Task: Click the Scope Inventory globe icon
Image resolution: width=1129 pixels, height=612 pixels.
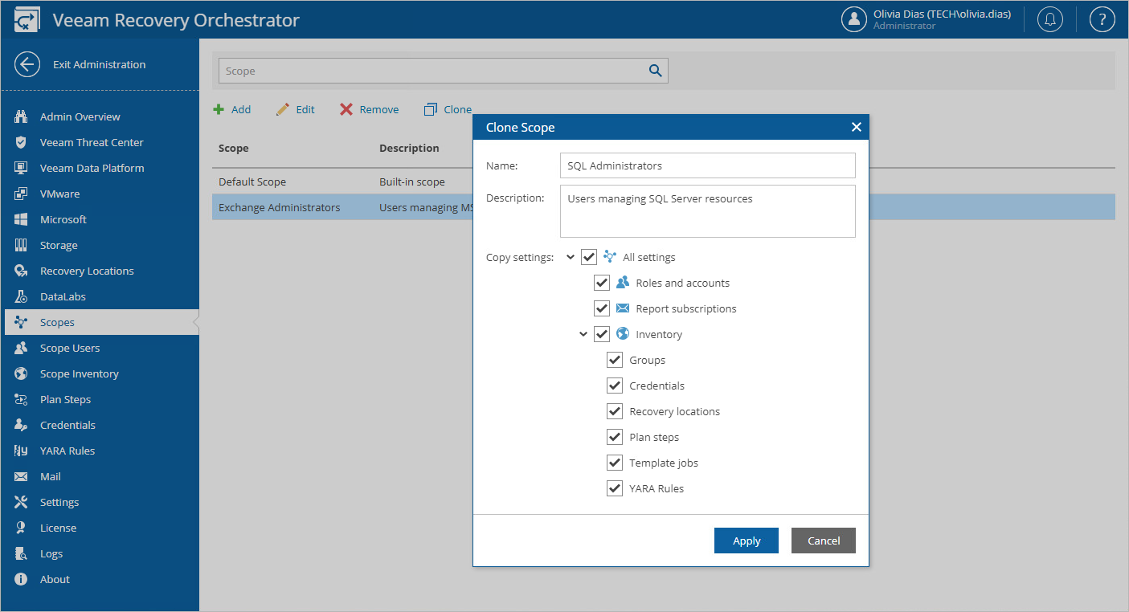Action: pos(22,373)
